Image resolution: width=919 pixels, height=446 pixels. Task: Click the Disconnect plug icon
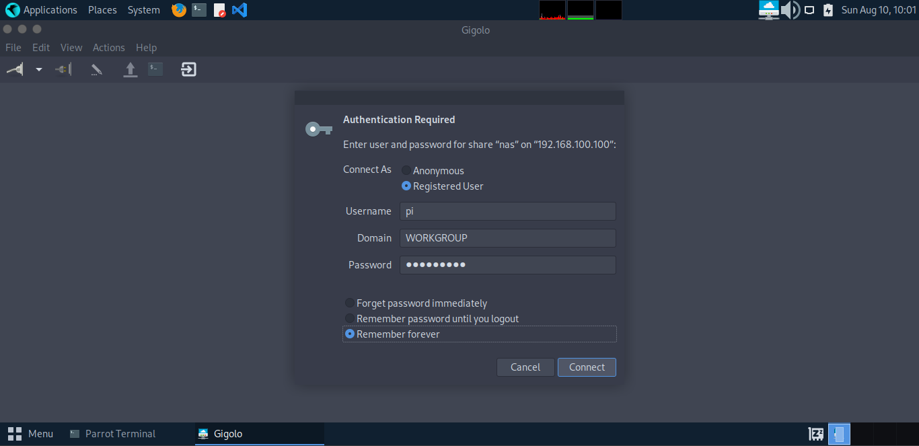(x=63, y=69)
